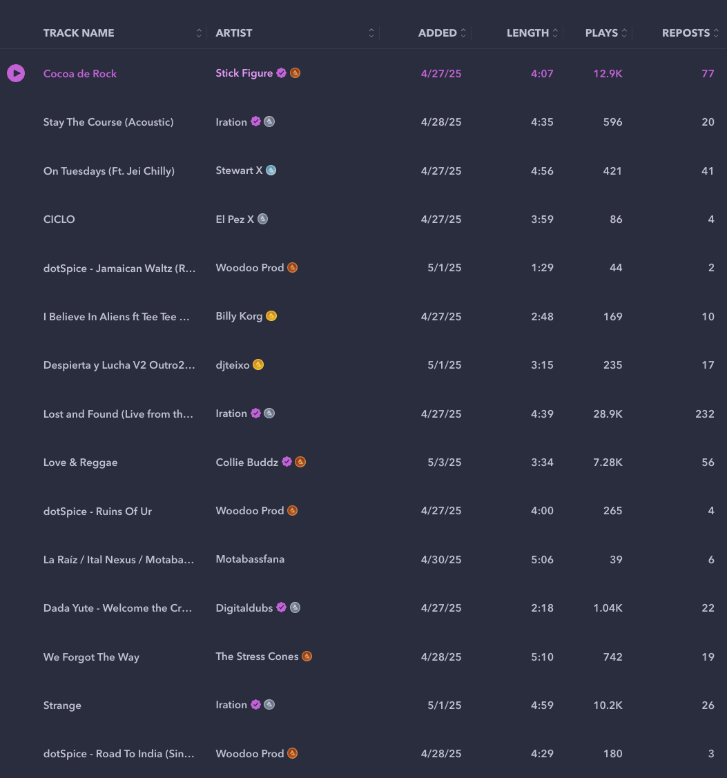Click the 7.28K plays value
The image size is (727, 778).
coord(608,463)
